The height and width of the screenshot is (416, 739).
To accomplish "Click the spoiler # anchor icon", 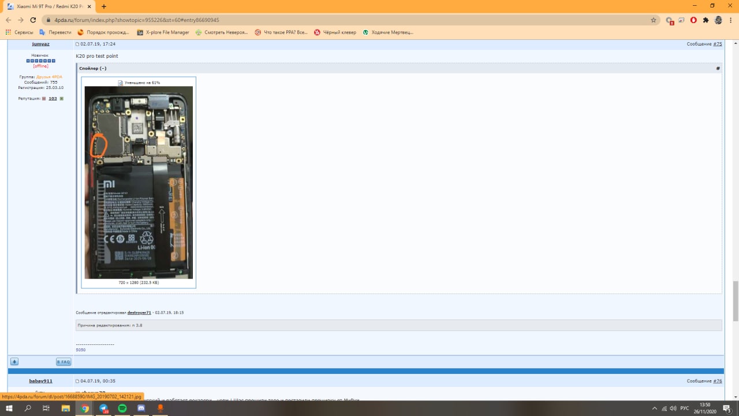I will (x=718, y=68).
